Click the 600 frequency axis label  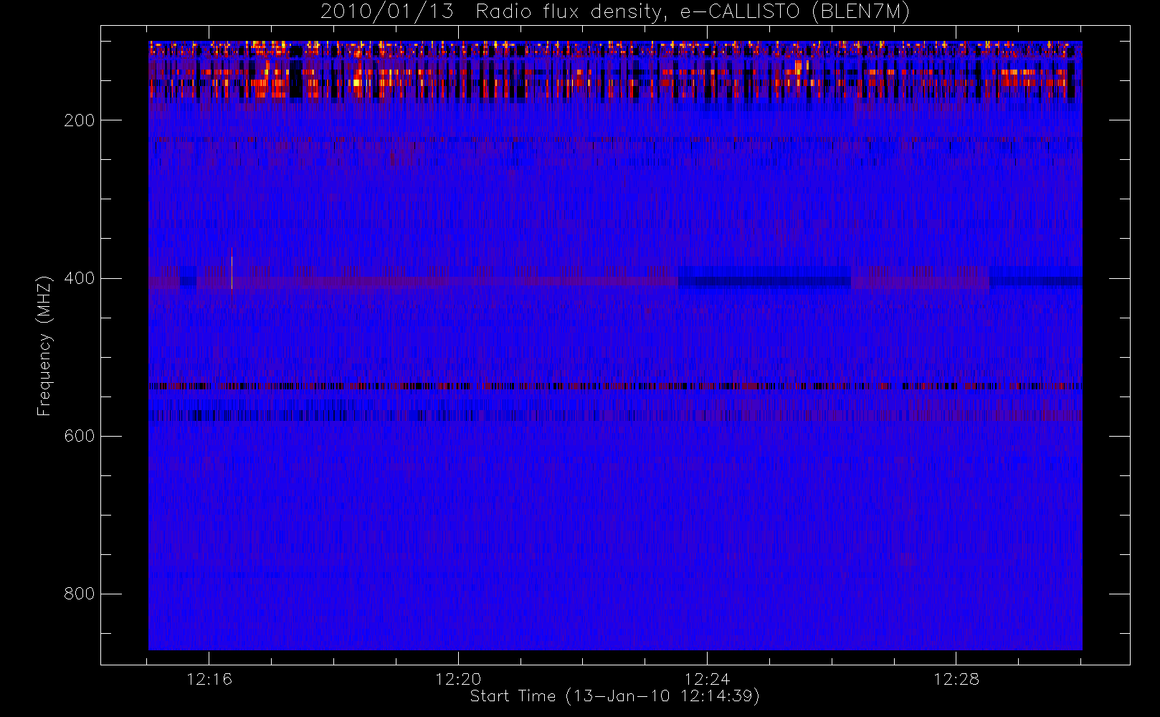(79, 436)
